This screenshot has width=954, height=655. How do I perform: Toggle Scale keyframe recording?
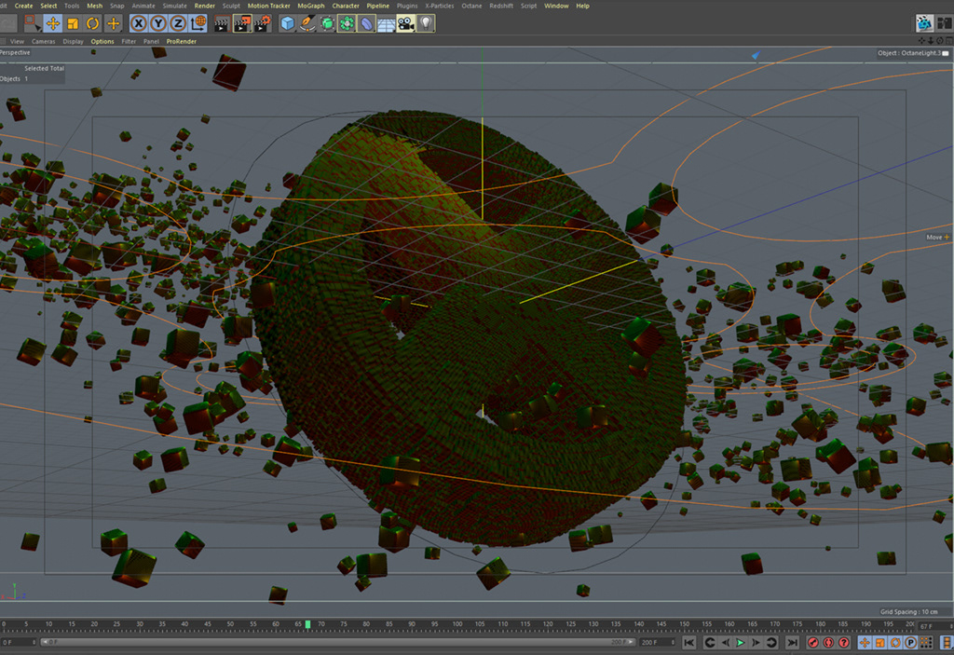(x=880, y=643)
